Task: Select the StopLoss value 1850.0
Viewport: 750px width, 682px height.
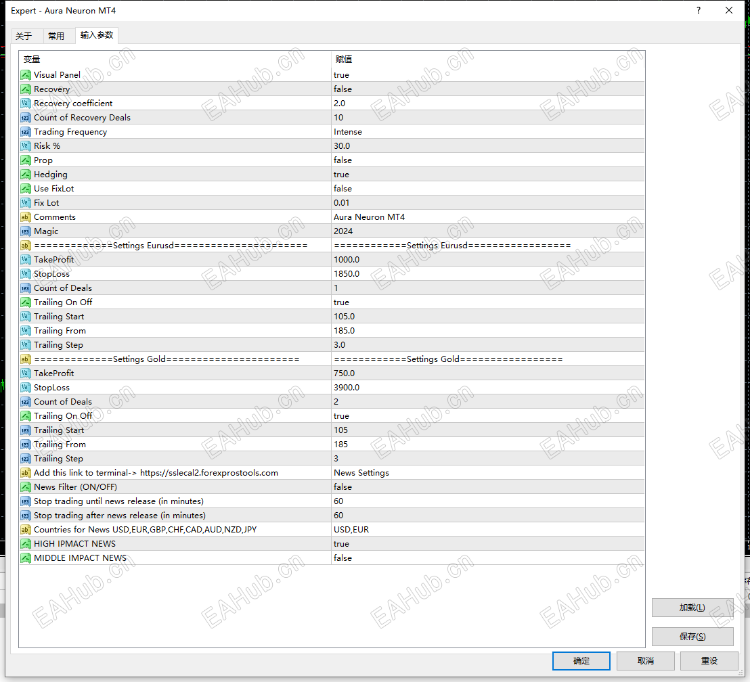Action: click(x=488, y=274)
